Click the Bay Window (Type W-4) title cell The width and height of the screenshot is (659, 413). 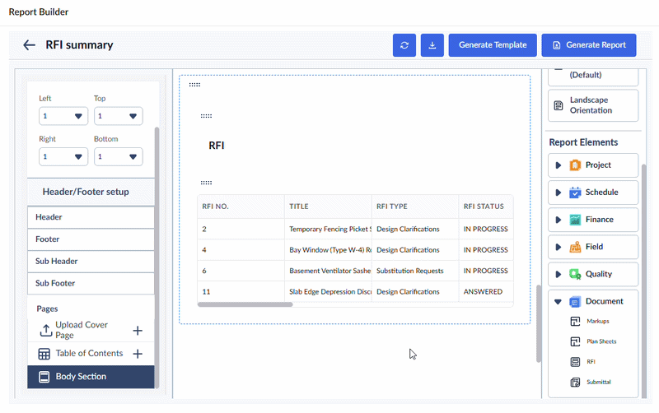[328, 250]
